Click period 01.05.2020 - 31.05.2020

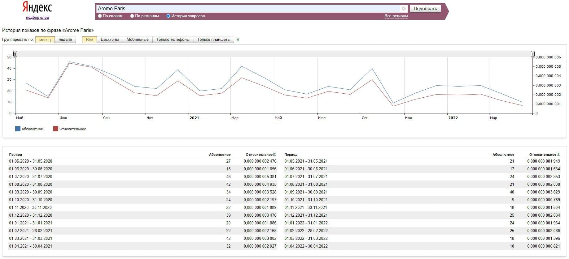[31, 161]
